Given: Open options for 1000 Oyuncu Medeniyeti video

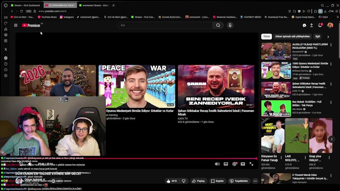Looking at the screenshot, I should (331, 64).
